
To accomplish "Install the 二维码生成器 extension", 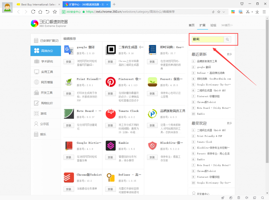I will point(111,62).
